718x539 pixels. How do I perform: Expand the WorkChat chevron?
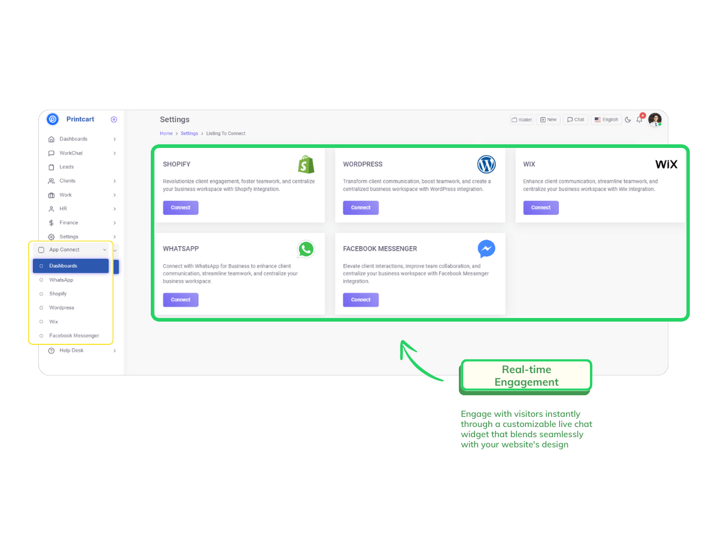[x=114, y=153]
